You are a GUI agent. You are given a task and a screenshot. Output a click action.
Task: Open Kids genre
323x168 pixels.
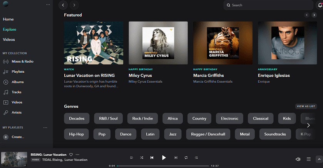tap(287, 118)
